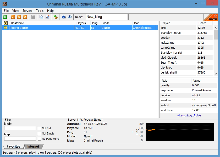Open the View menu
The height and width of the screenshot is (157, 220).
pyautogui.click(x=15, y=11)
